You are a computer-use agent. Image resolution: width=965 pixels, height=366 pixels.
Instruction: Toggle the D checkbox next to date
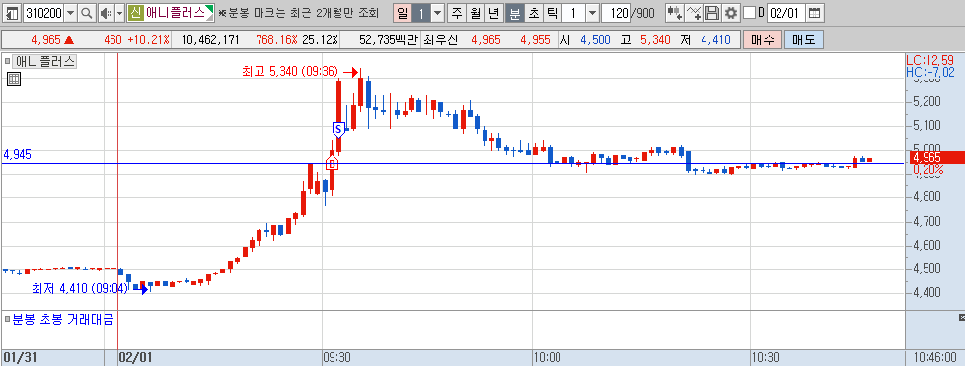pos(749,12)
